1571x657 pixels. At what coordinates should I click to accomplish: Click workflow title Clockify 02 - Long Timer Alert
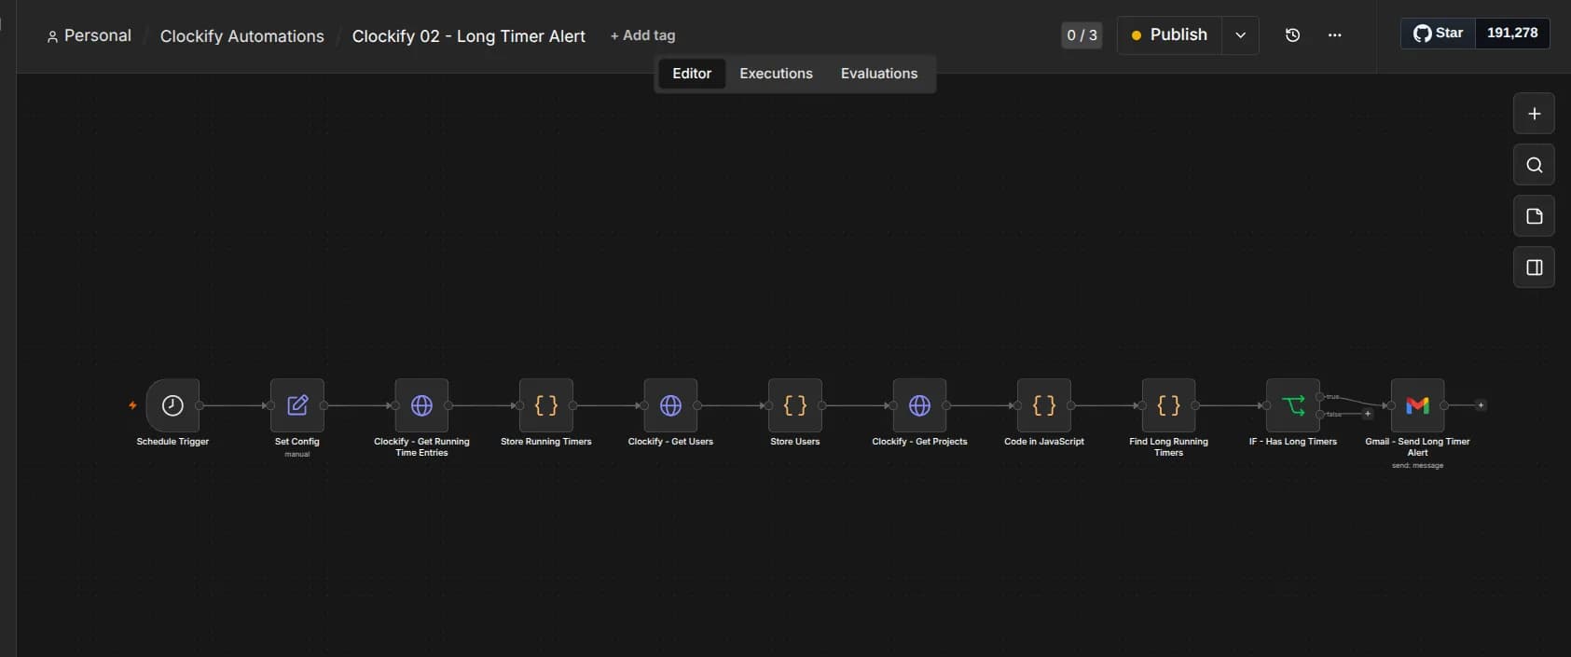[469, 36]
